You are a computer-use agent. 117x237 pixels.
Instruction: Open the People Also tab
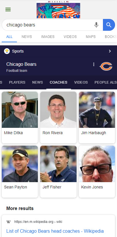106,82
